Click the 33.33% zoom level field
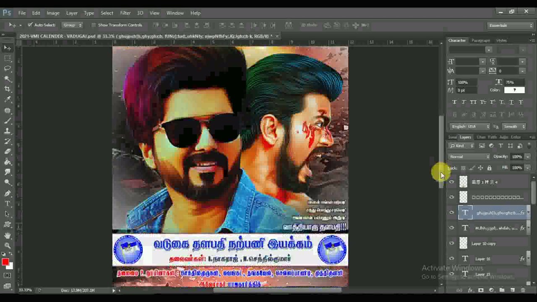Image resolution: width=537 pixels, height=302 pixels. point(25,290)
